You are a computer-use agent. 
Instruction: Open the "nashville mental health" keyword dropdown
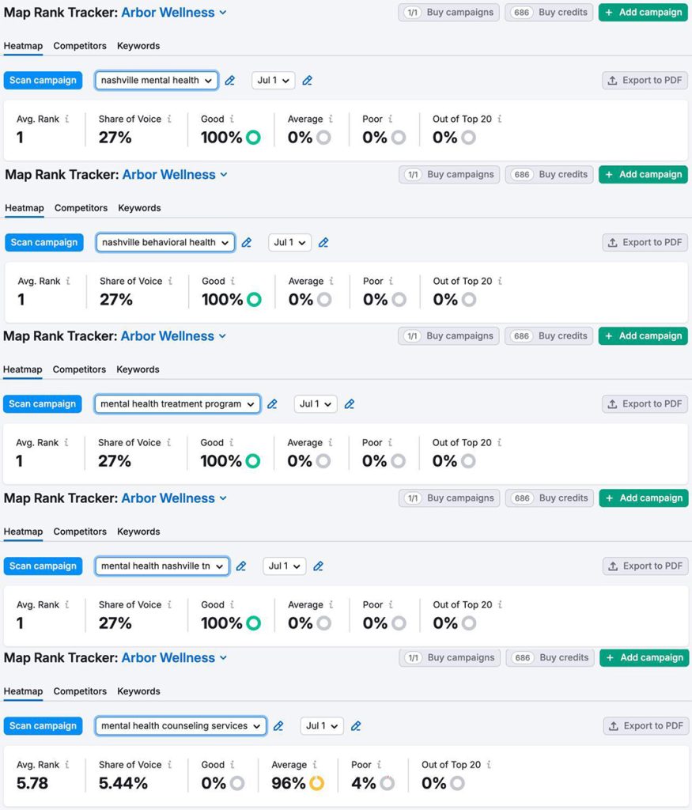pos(157,81)
